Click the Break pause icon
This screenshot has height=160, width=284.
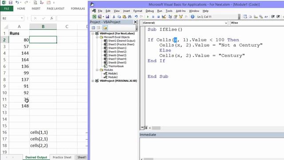153,17
